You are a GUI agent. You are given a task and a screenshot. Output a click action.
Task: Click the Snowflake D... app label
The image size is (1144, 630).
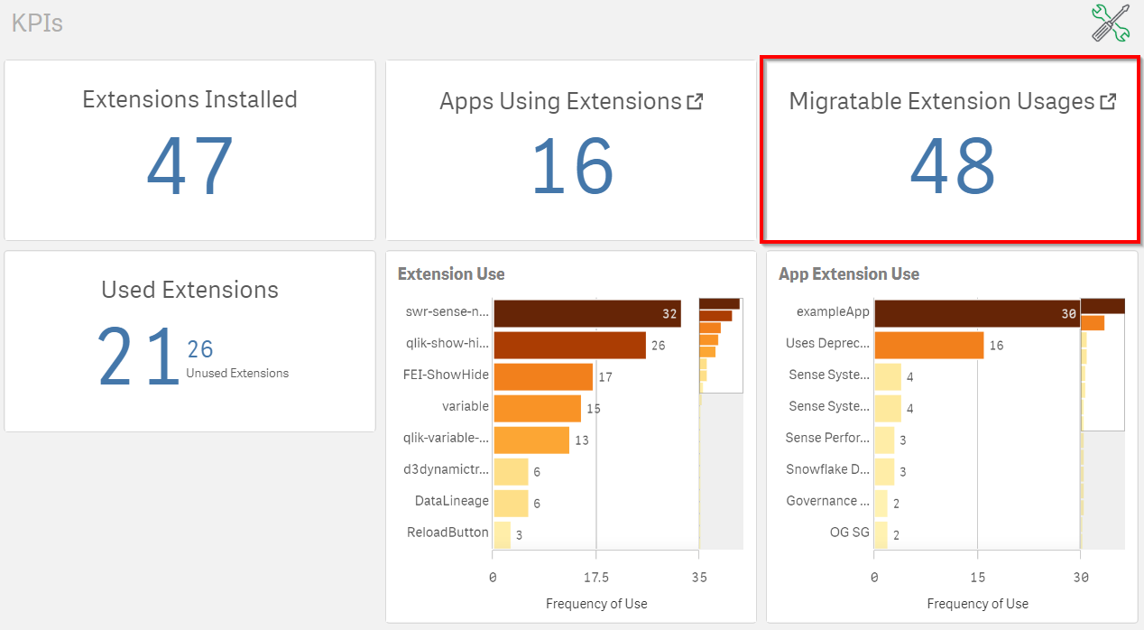pos(827,469)
